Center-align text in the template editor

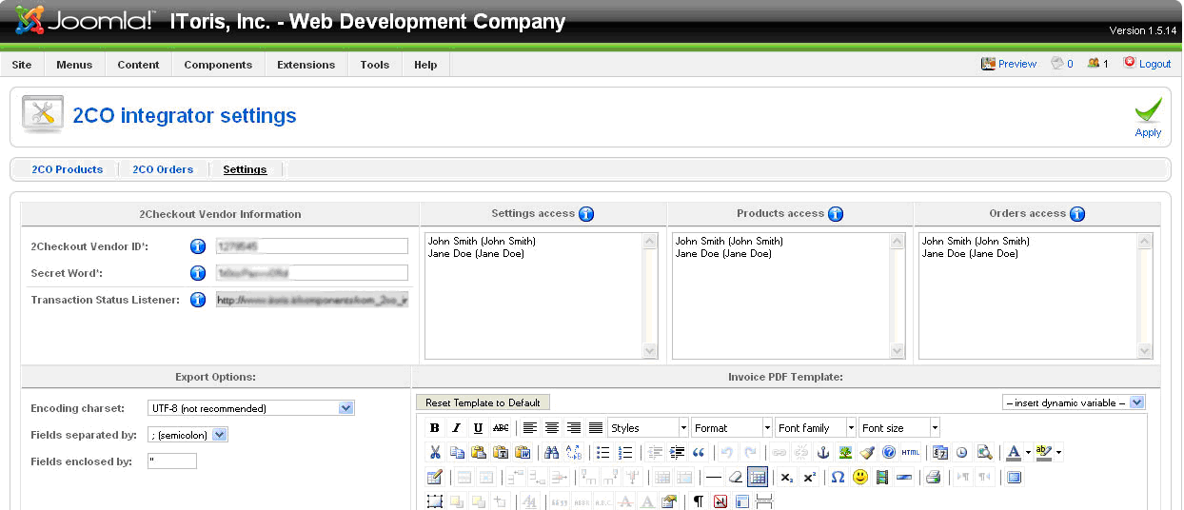552,428
